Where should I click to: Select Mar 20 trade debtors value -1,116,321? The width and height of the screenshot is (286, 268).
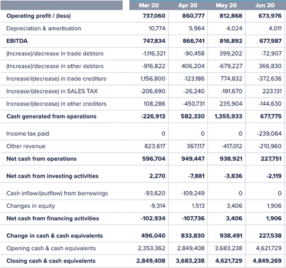tap(154, 54)
